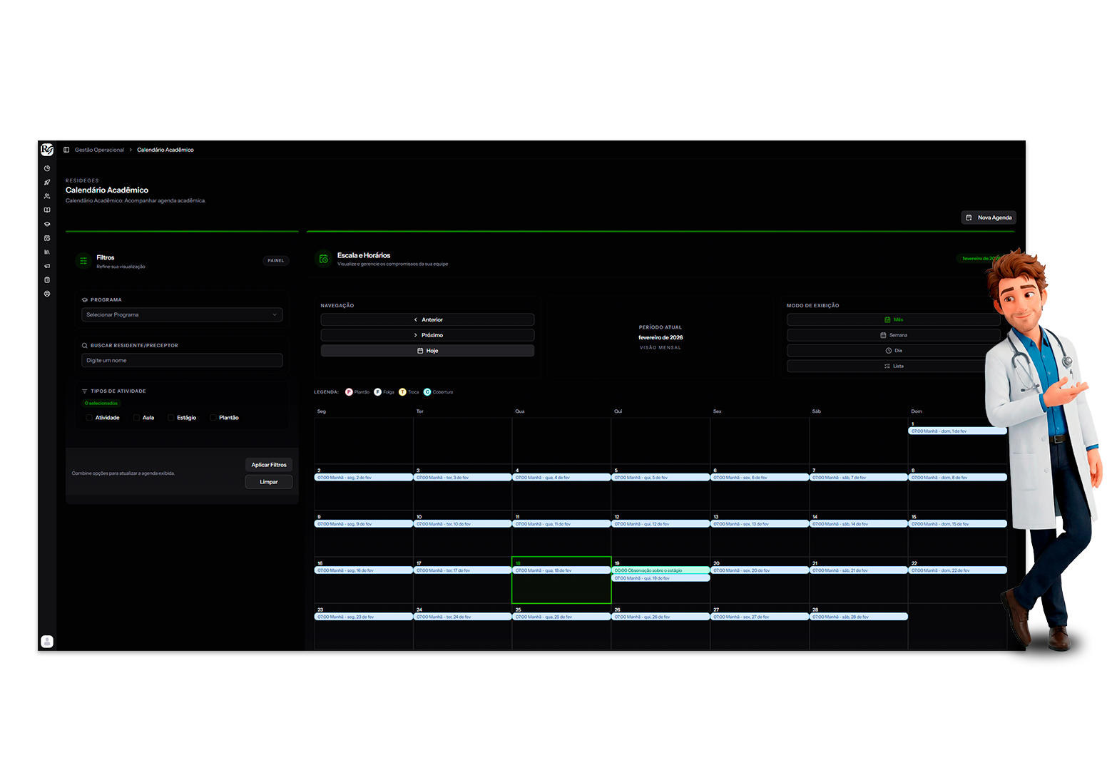Open the user avatar at sidebar bottom
The width and height of the screenshot is (1107, 770).
click(x=47, y=642)
